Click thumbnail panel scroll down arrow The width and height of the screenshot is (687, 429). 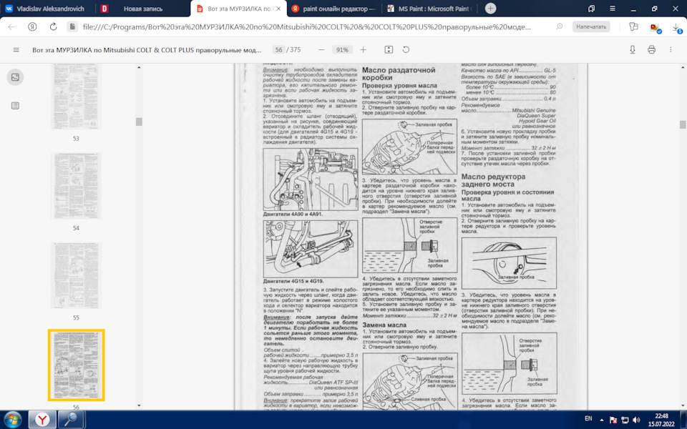(139, 406)
